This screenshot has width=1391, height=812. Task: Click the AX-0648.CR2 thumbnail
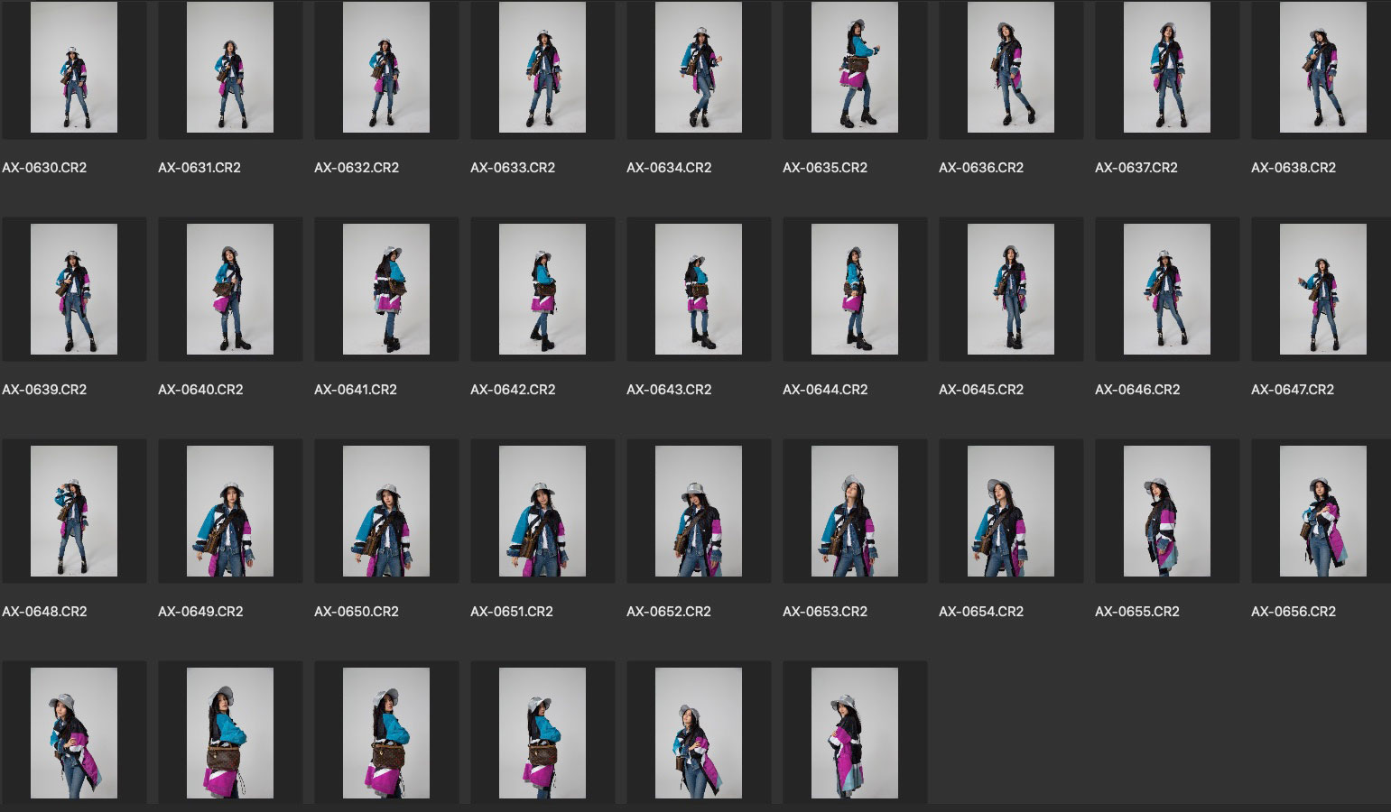(x=74, y=512)
